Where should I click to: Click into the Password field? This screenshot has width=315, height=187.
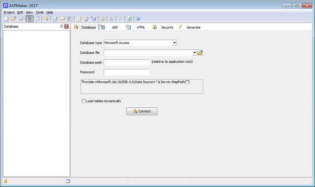(x=126, y=72)
